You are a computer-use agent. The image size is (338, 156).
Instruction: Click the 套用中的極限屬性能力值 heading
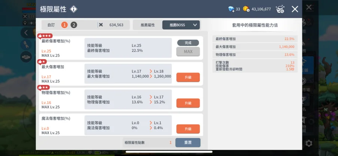click(x=255, y=25)
